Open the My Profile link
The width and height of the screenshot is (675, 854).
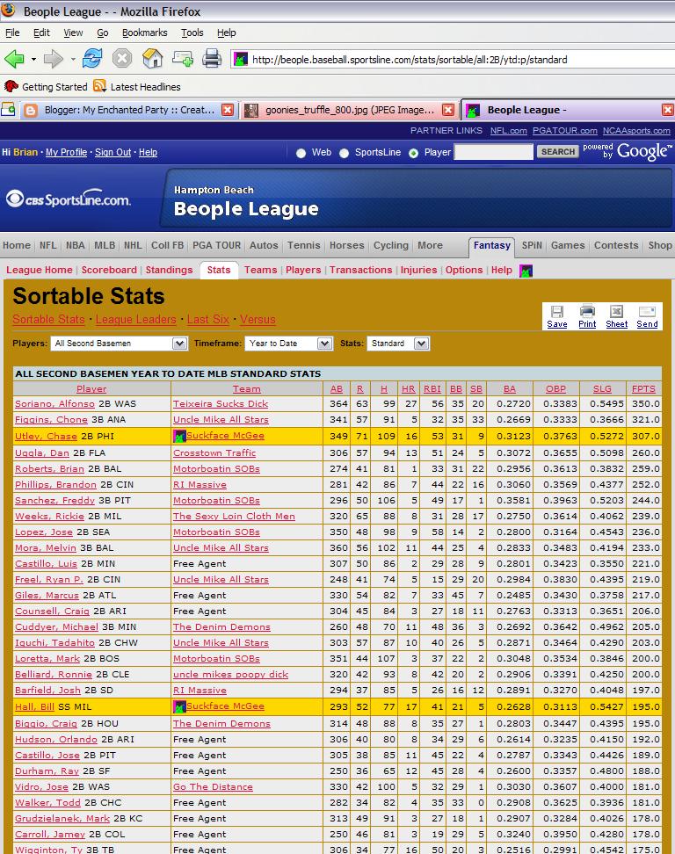coord(66,153)
